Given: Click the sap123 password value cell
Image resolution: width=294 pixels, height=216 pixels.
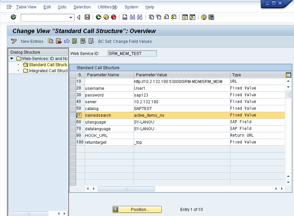Looking at the screenshot, I should (x=182, y=95).
